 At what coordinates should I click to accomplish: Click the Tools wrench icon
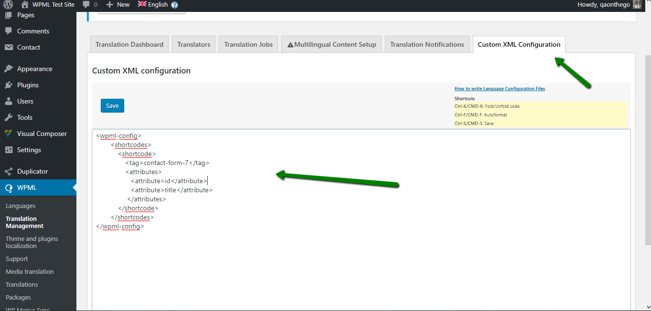click(9, 117)
